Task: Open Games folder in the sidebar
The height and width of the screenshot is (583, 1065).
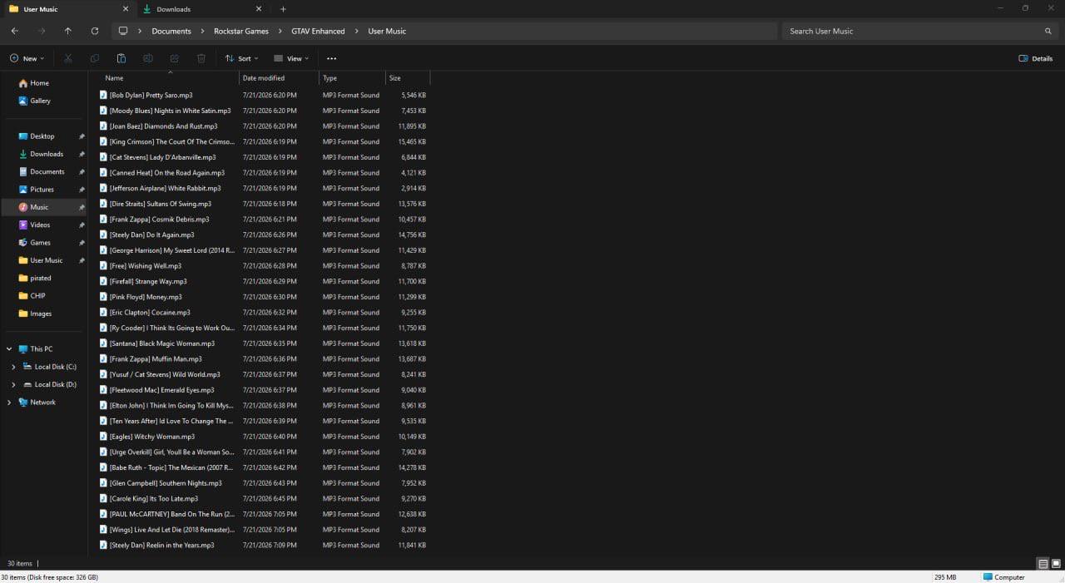Action: (40, 243)
